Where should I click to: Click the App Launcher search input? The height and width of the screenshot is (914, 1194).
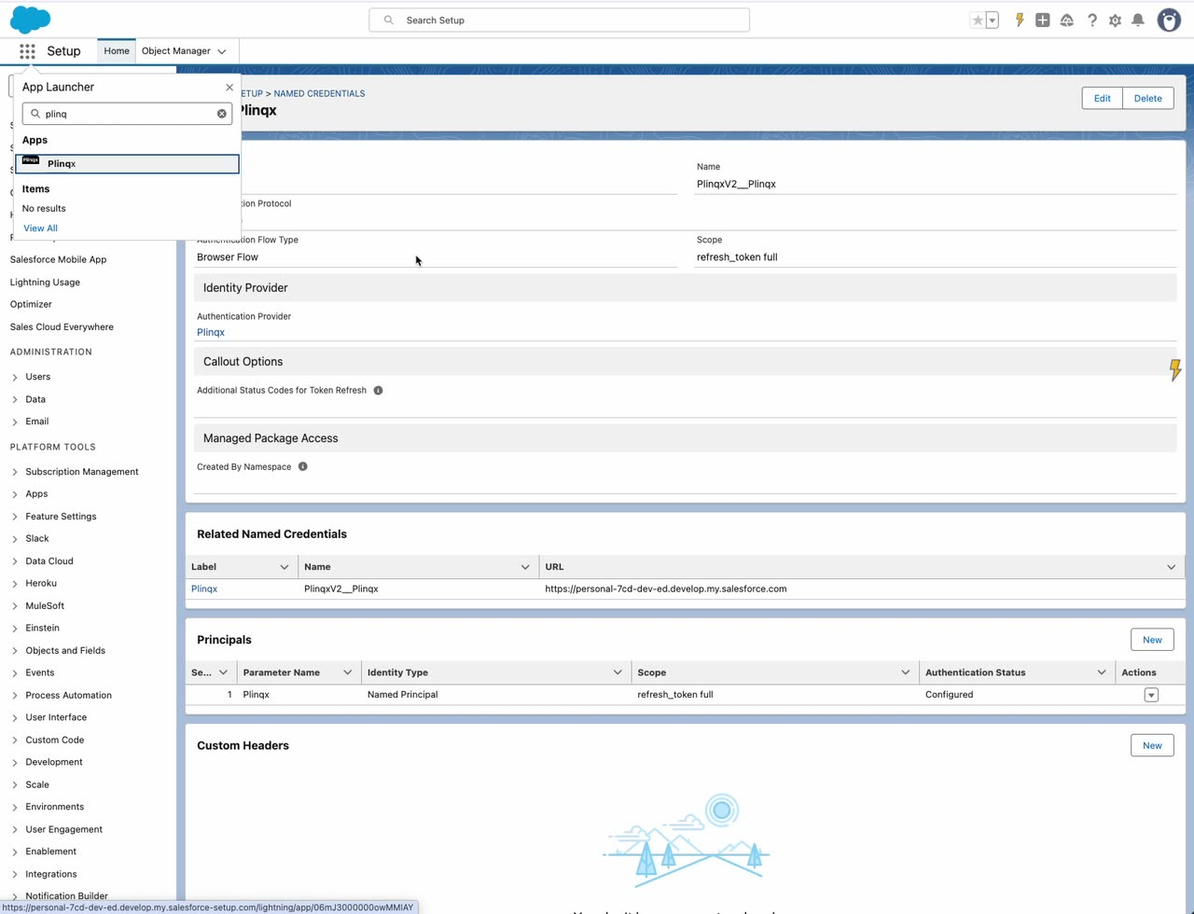click(127, 114)
